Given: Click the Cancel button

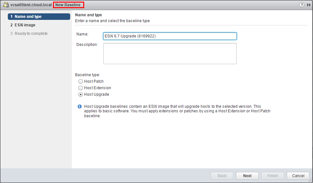Looking at the screenshot, I should (x=298, y=176).
